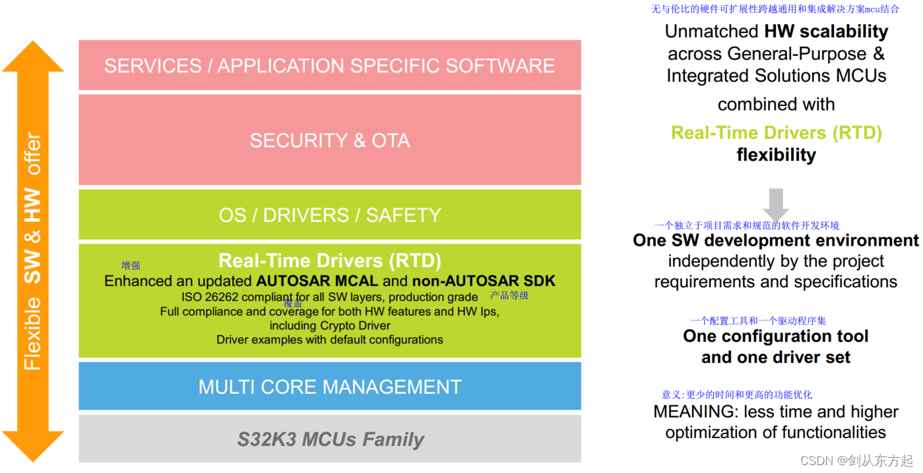
Task: Click the vertical 'Flexible SW & HW offer' label
Action: pyautogui.click(x=32, y=252)
